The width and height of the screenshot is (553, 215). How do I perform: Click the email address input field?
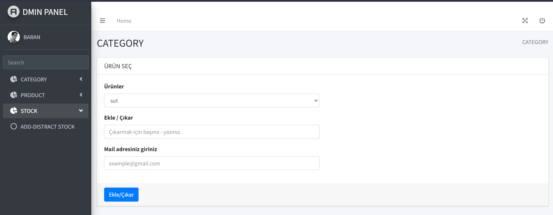click(x=212, y=163)
